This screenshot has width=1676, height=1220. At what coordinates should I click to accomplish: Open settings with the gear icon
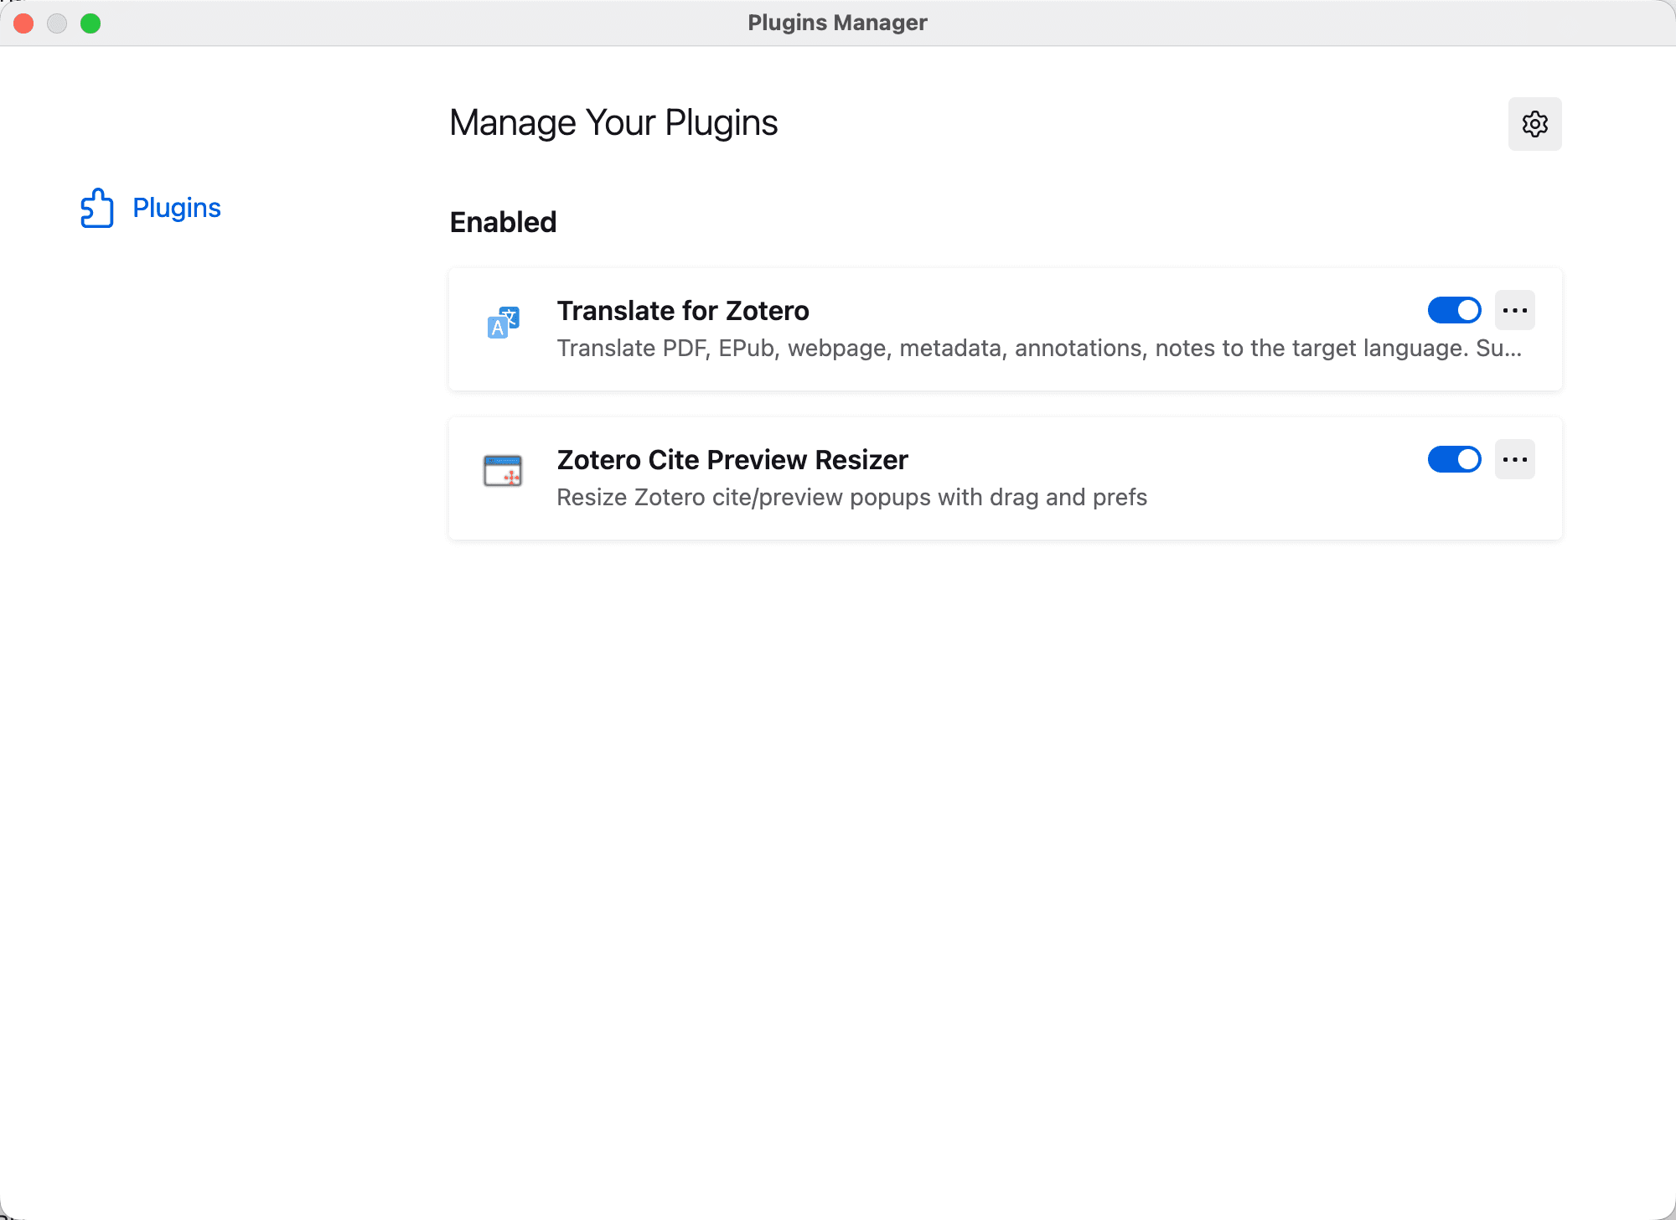coord(1534,124)
